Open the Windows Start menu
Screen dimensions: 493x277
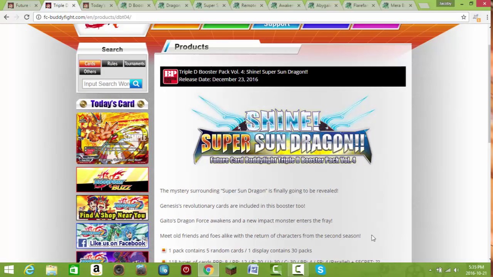pos(9,270)
